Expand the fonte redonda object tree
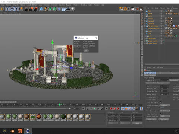The width and height of the screenshot is (179, 134). point(145,26)
